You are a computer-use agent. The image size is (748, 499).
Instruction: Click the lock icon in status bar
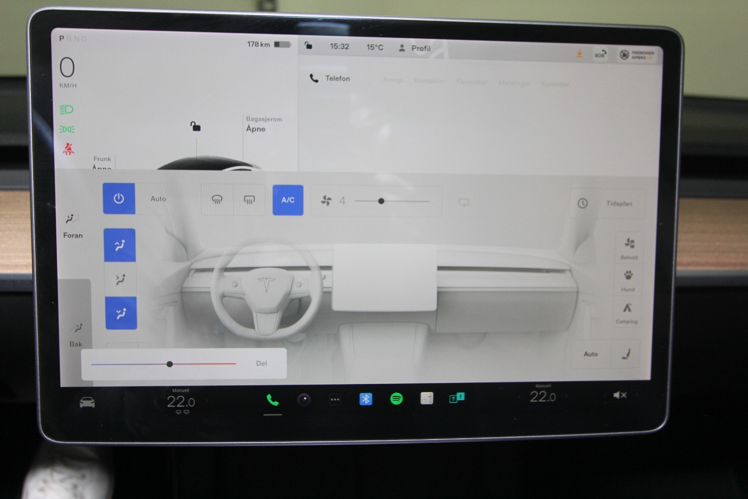pyautogui.click(x=309, y=45)
